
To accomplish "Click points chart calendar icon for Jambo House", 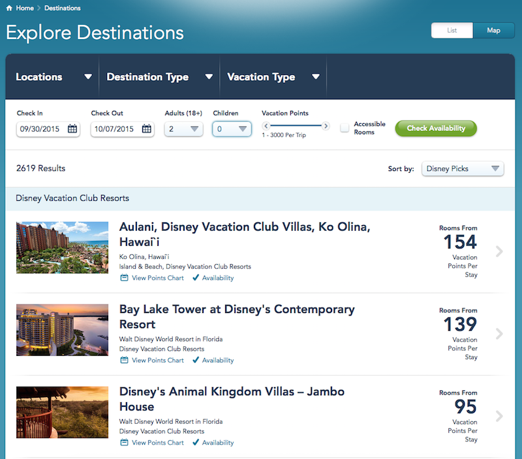I will click(x=124, y=442).
